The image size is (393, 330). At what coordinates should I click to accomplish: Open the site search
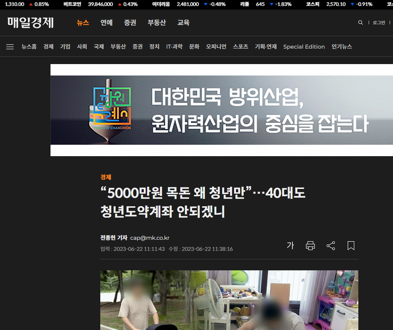(x=360, y=22)
